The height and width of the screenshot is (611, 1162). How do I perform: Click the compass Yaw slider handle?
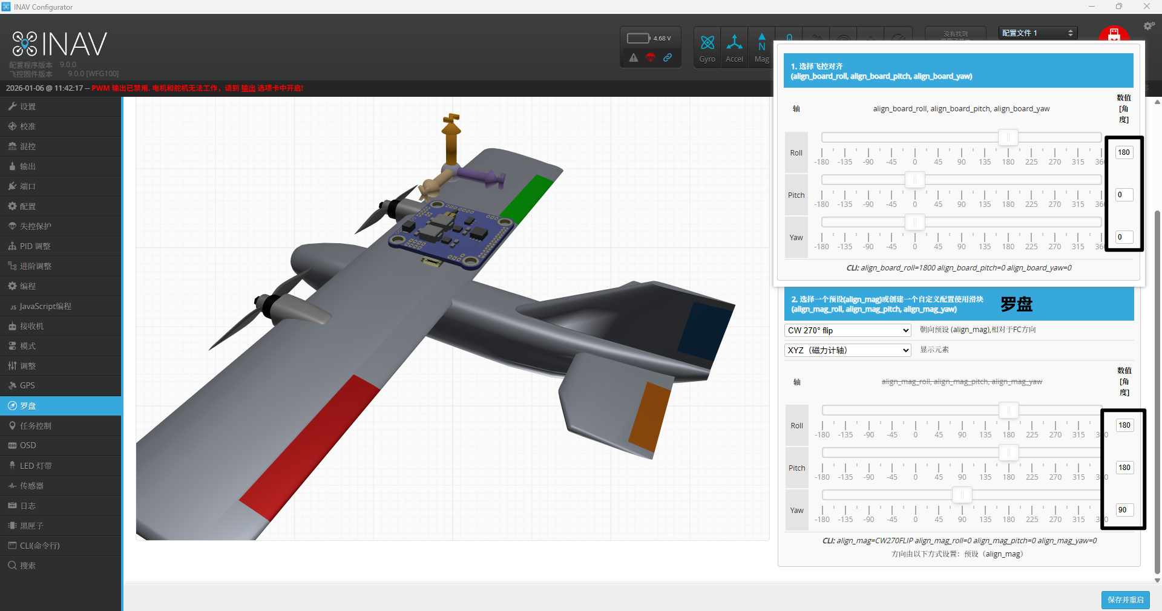[x=962, y=495]
